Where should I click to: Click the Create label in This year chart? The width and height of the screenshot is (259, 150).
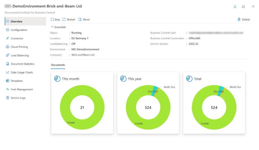point(139,123)
